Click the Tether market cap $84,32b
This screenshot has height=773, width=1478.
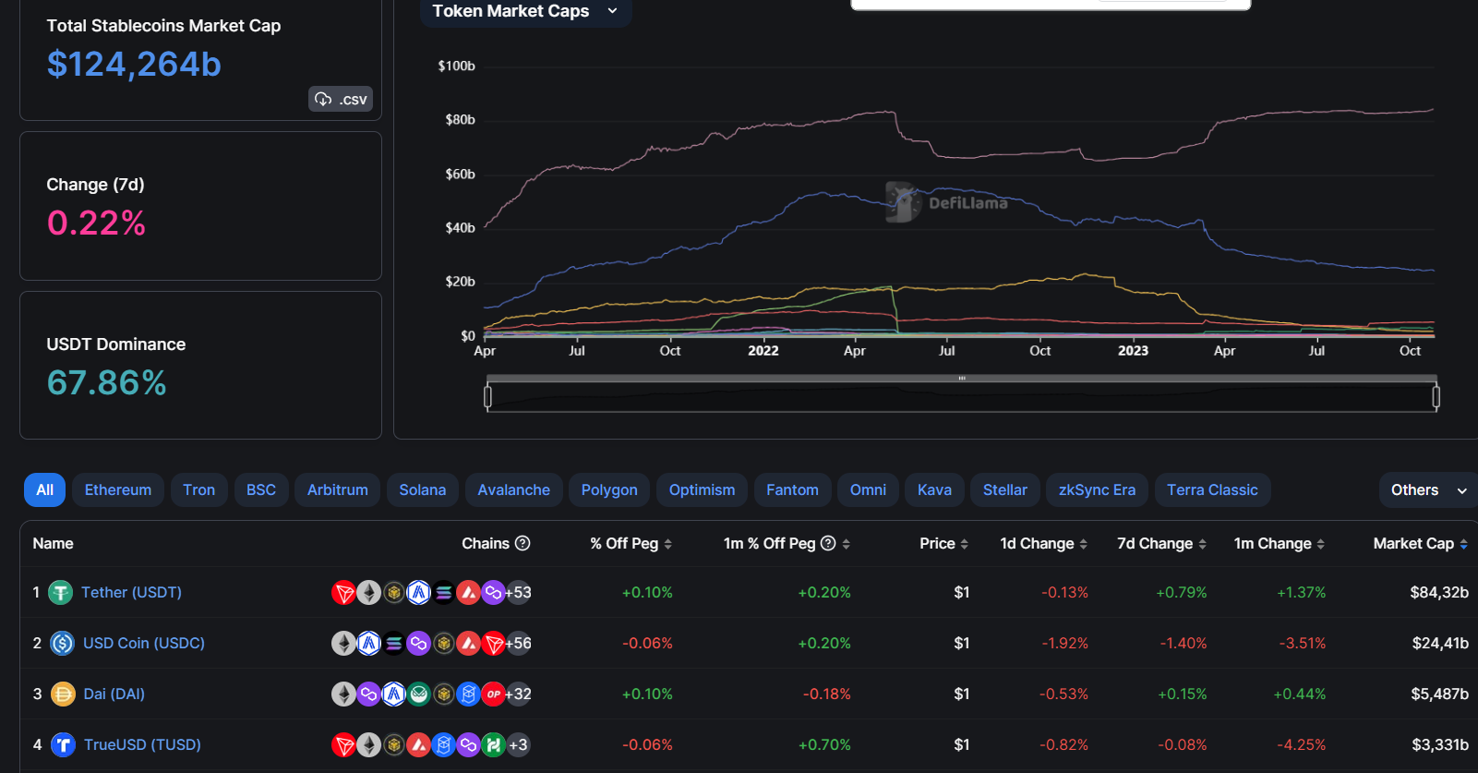[1438, 592]
